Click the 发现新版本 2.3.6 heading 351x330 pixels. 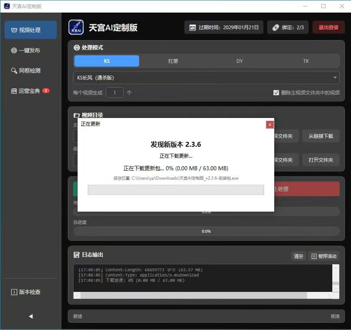(176, 144)
